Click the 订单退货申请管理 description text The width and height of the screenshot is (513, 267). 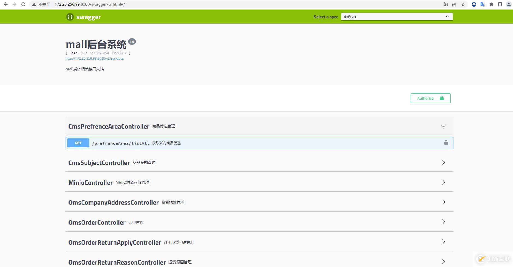(x=179, y=242)
